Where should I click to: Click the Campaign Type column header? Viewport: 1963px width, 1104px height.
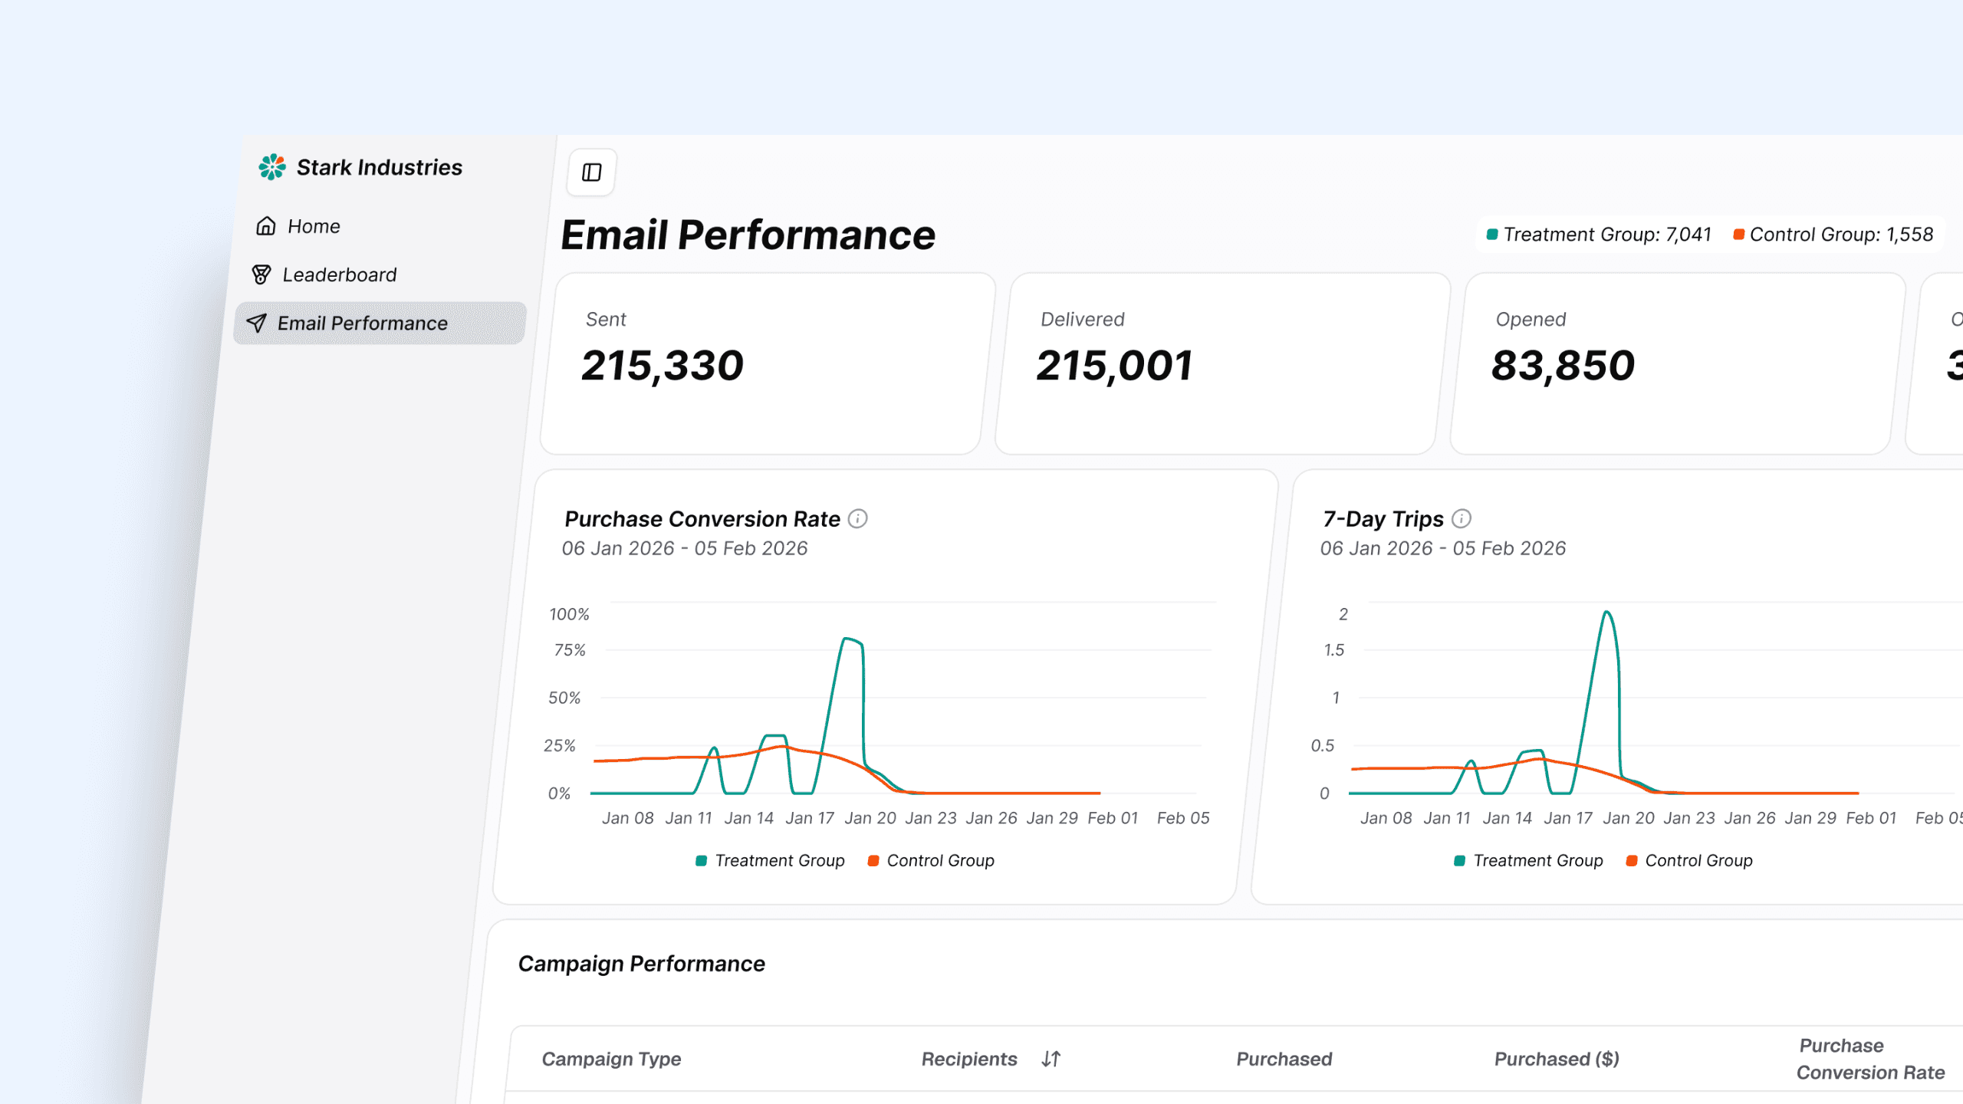coord(611,1059)
